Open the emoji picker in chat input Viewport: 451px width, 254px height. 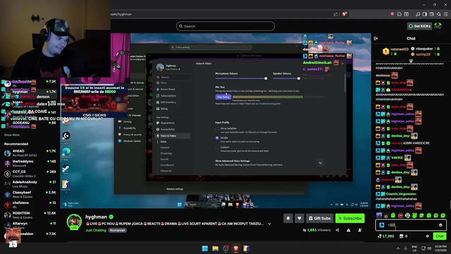pos(440,225)
